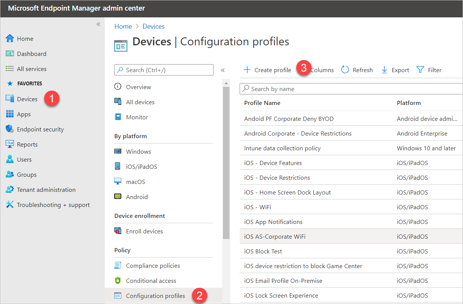Click the Users person icon
The width and height of the screenshot is (463, 304).
[10, 159]
